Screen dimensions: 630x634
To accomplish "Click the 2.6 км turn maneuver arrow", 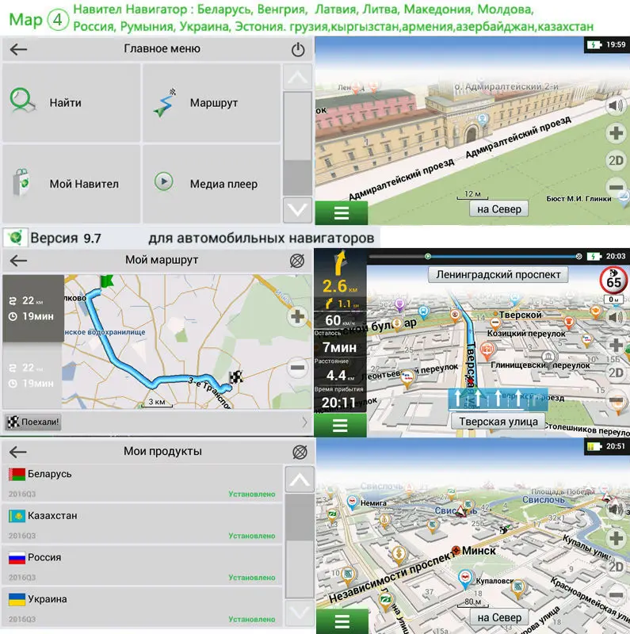I will [x=340, y=263].
